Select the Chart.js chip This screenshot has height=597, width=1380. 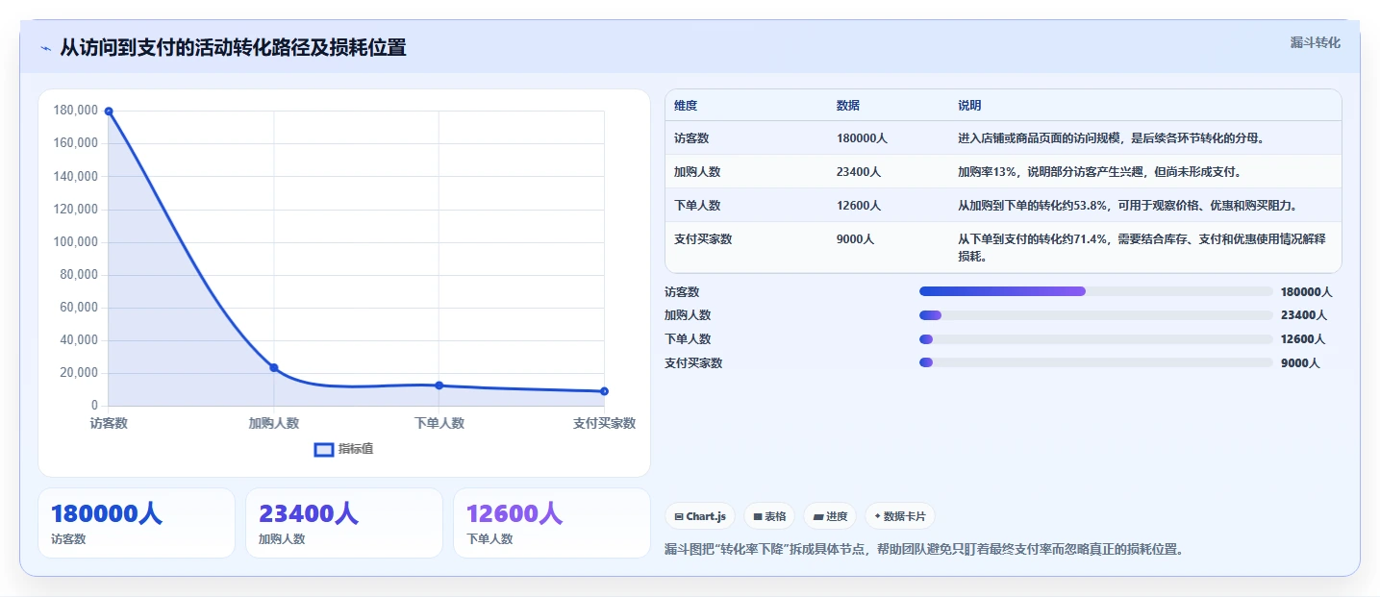pyautogui.click(x=700, y=516)
